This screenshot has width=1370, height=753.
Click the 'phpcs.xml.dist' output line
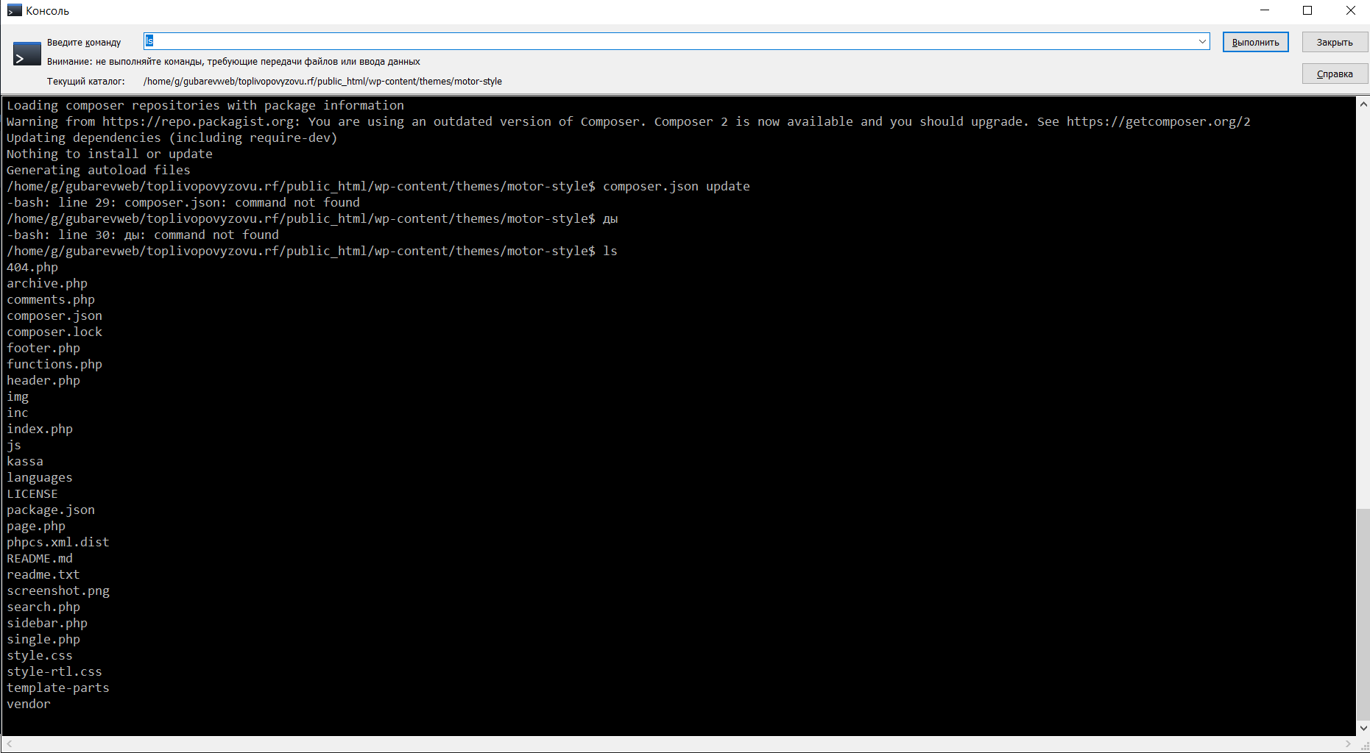coord(58,543)
